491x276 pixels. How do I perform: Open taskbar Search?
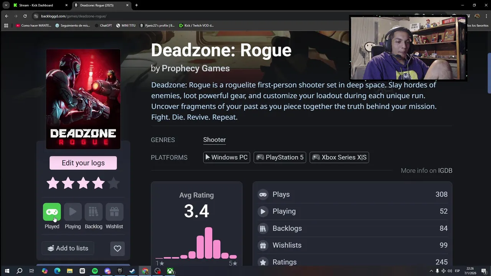[20, 271]
